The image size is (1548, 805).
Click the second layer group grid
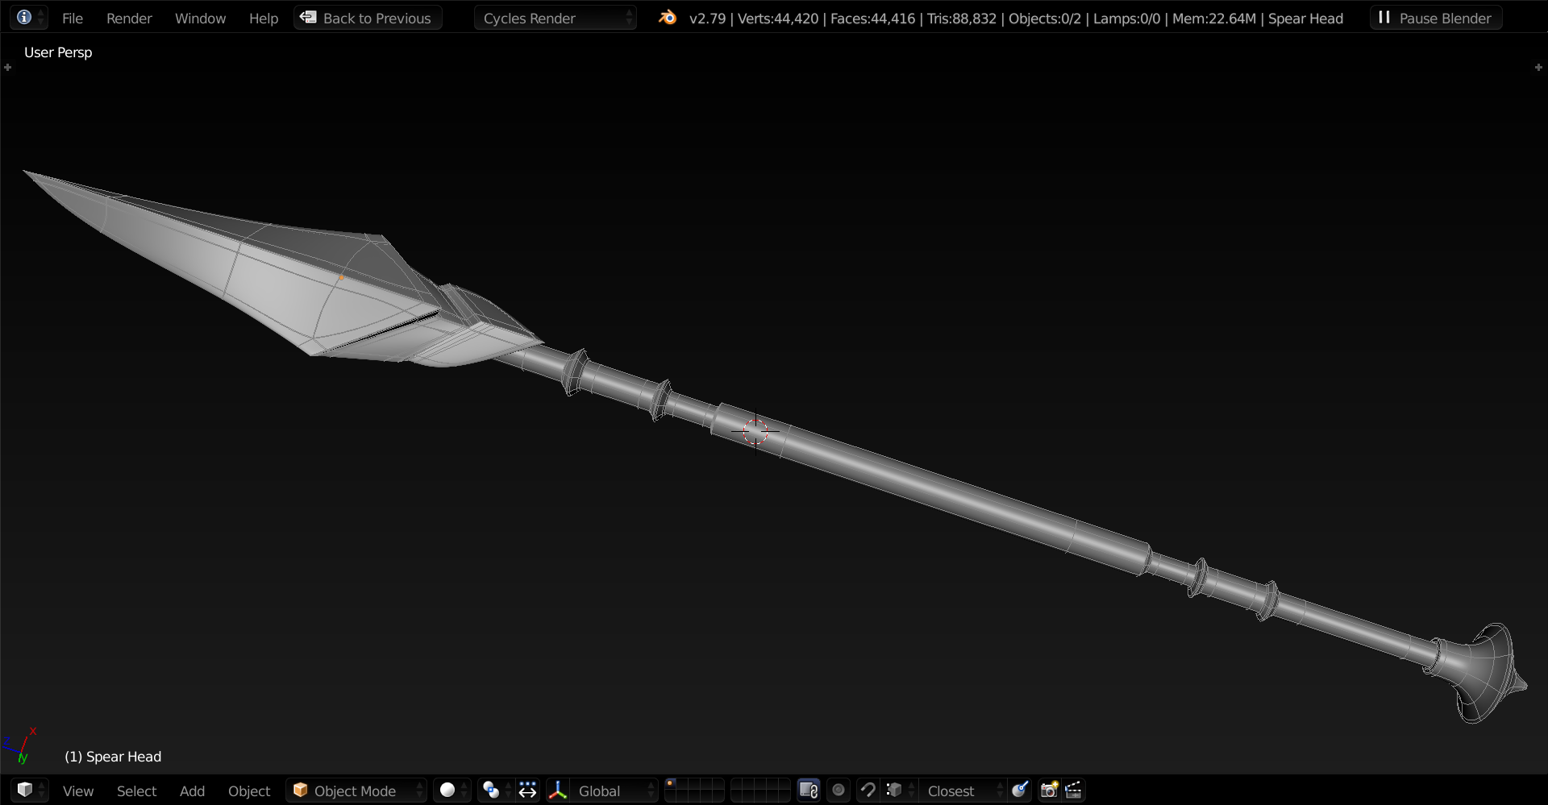click(x=760, y=790)
